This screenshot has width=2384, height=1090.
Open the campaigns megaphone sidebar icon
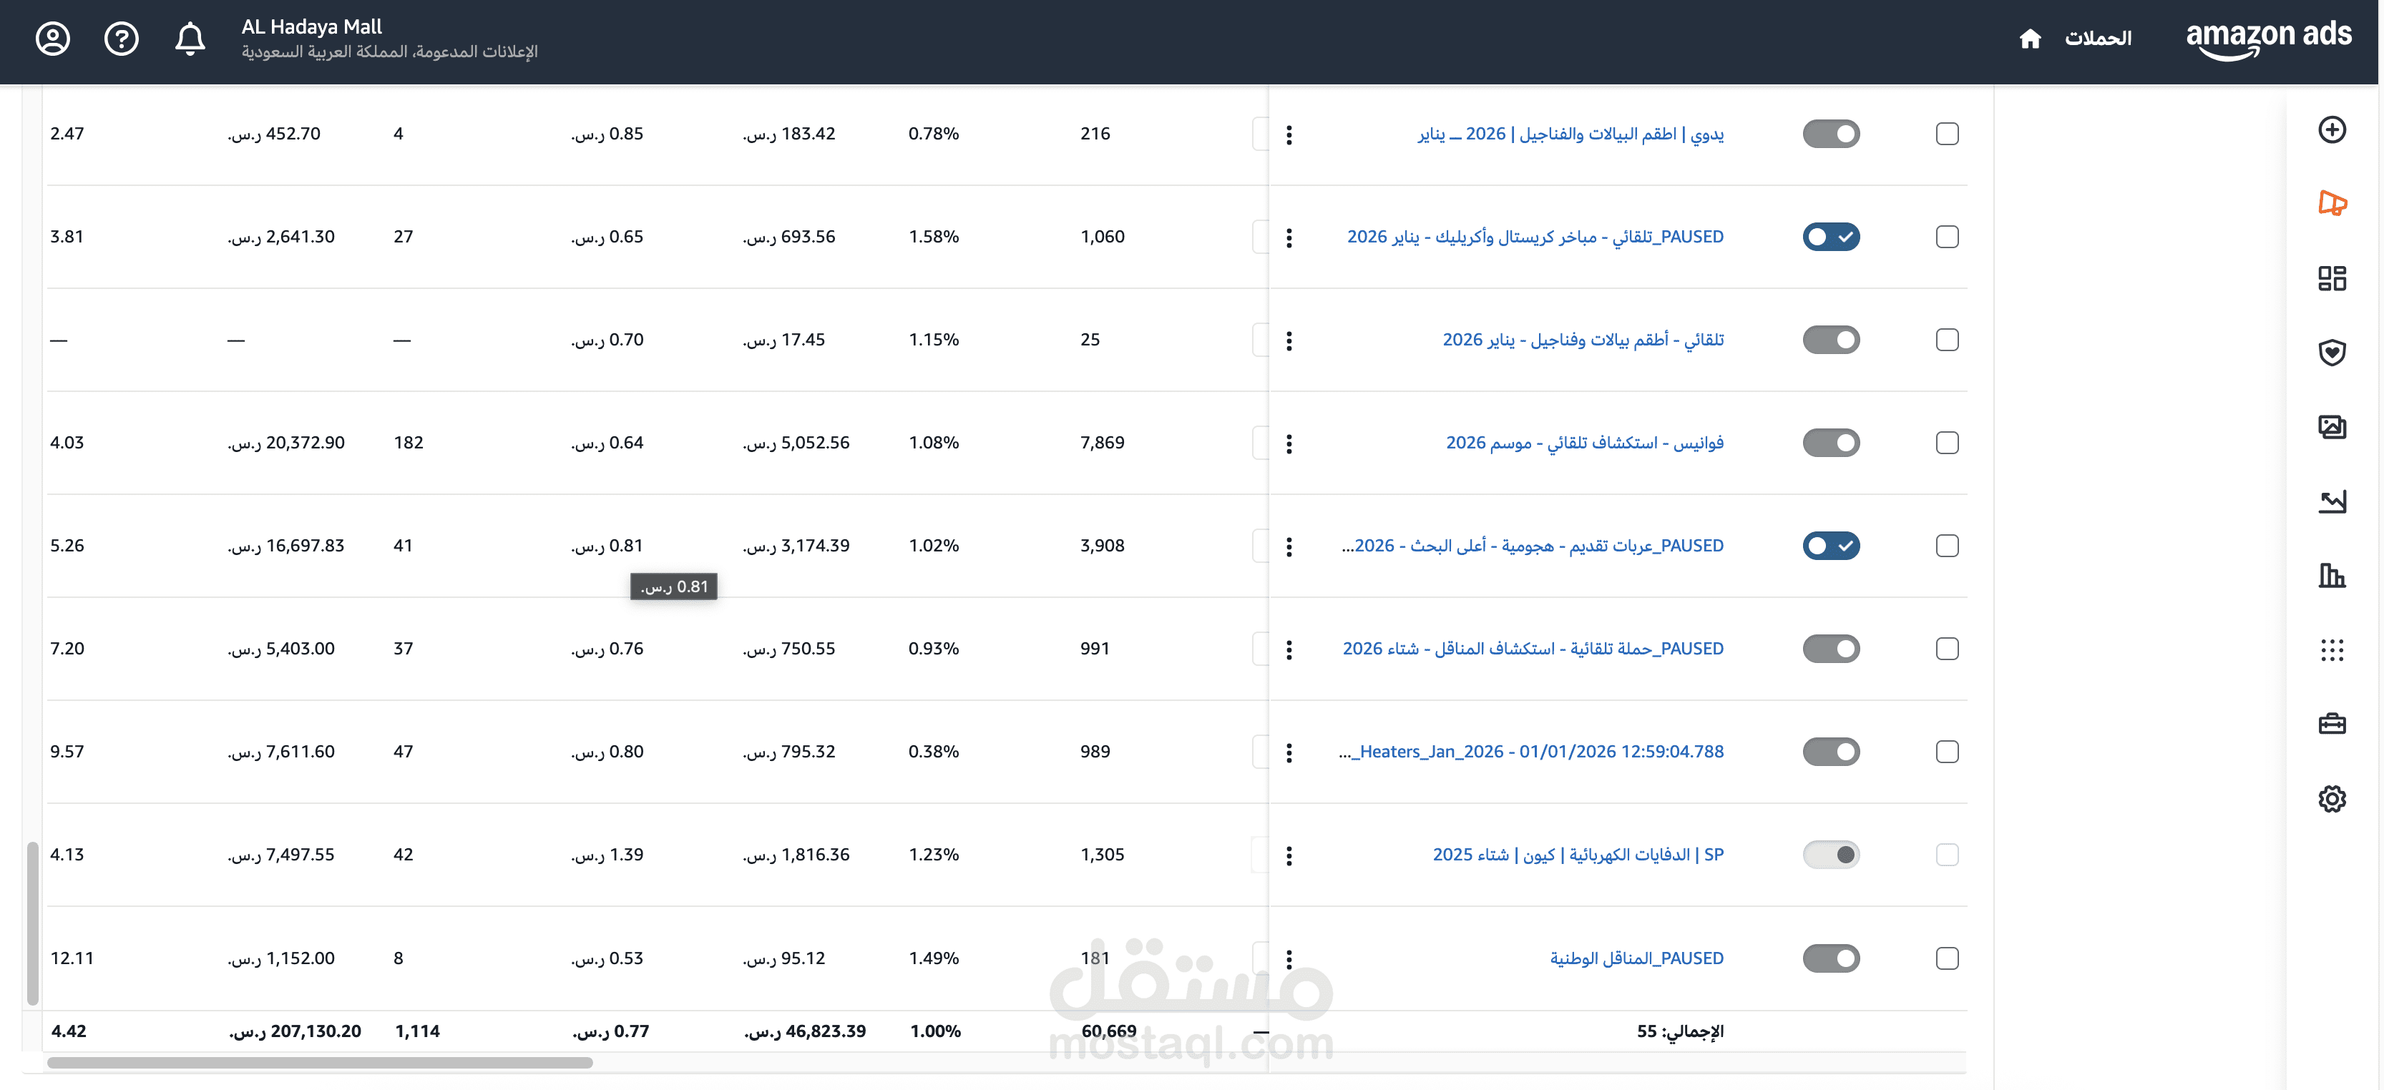tap(2331, 202)
